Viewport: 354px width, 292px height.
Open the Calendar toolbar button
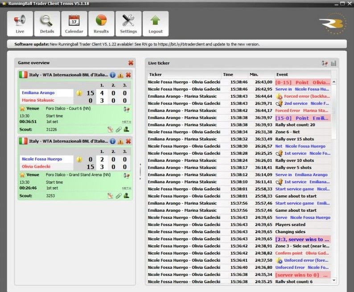[74, 24]
